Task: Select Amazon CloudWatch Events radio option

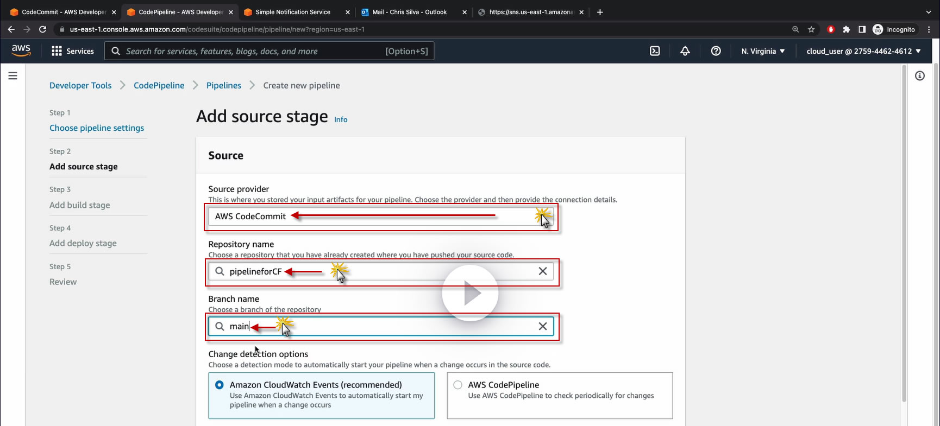Action: click(x=220, y=385)
